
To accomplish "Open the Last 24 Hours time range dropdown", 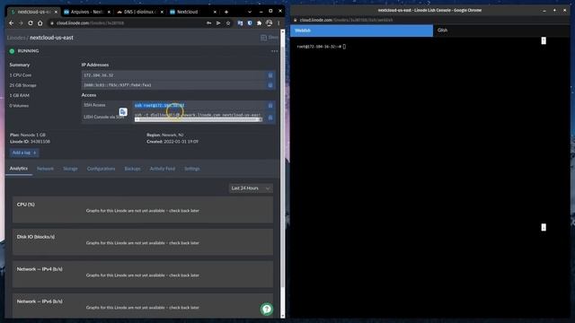I will [251, 188].
